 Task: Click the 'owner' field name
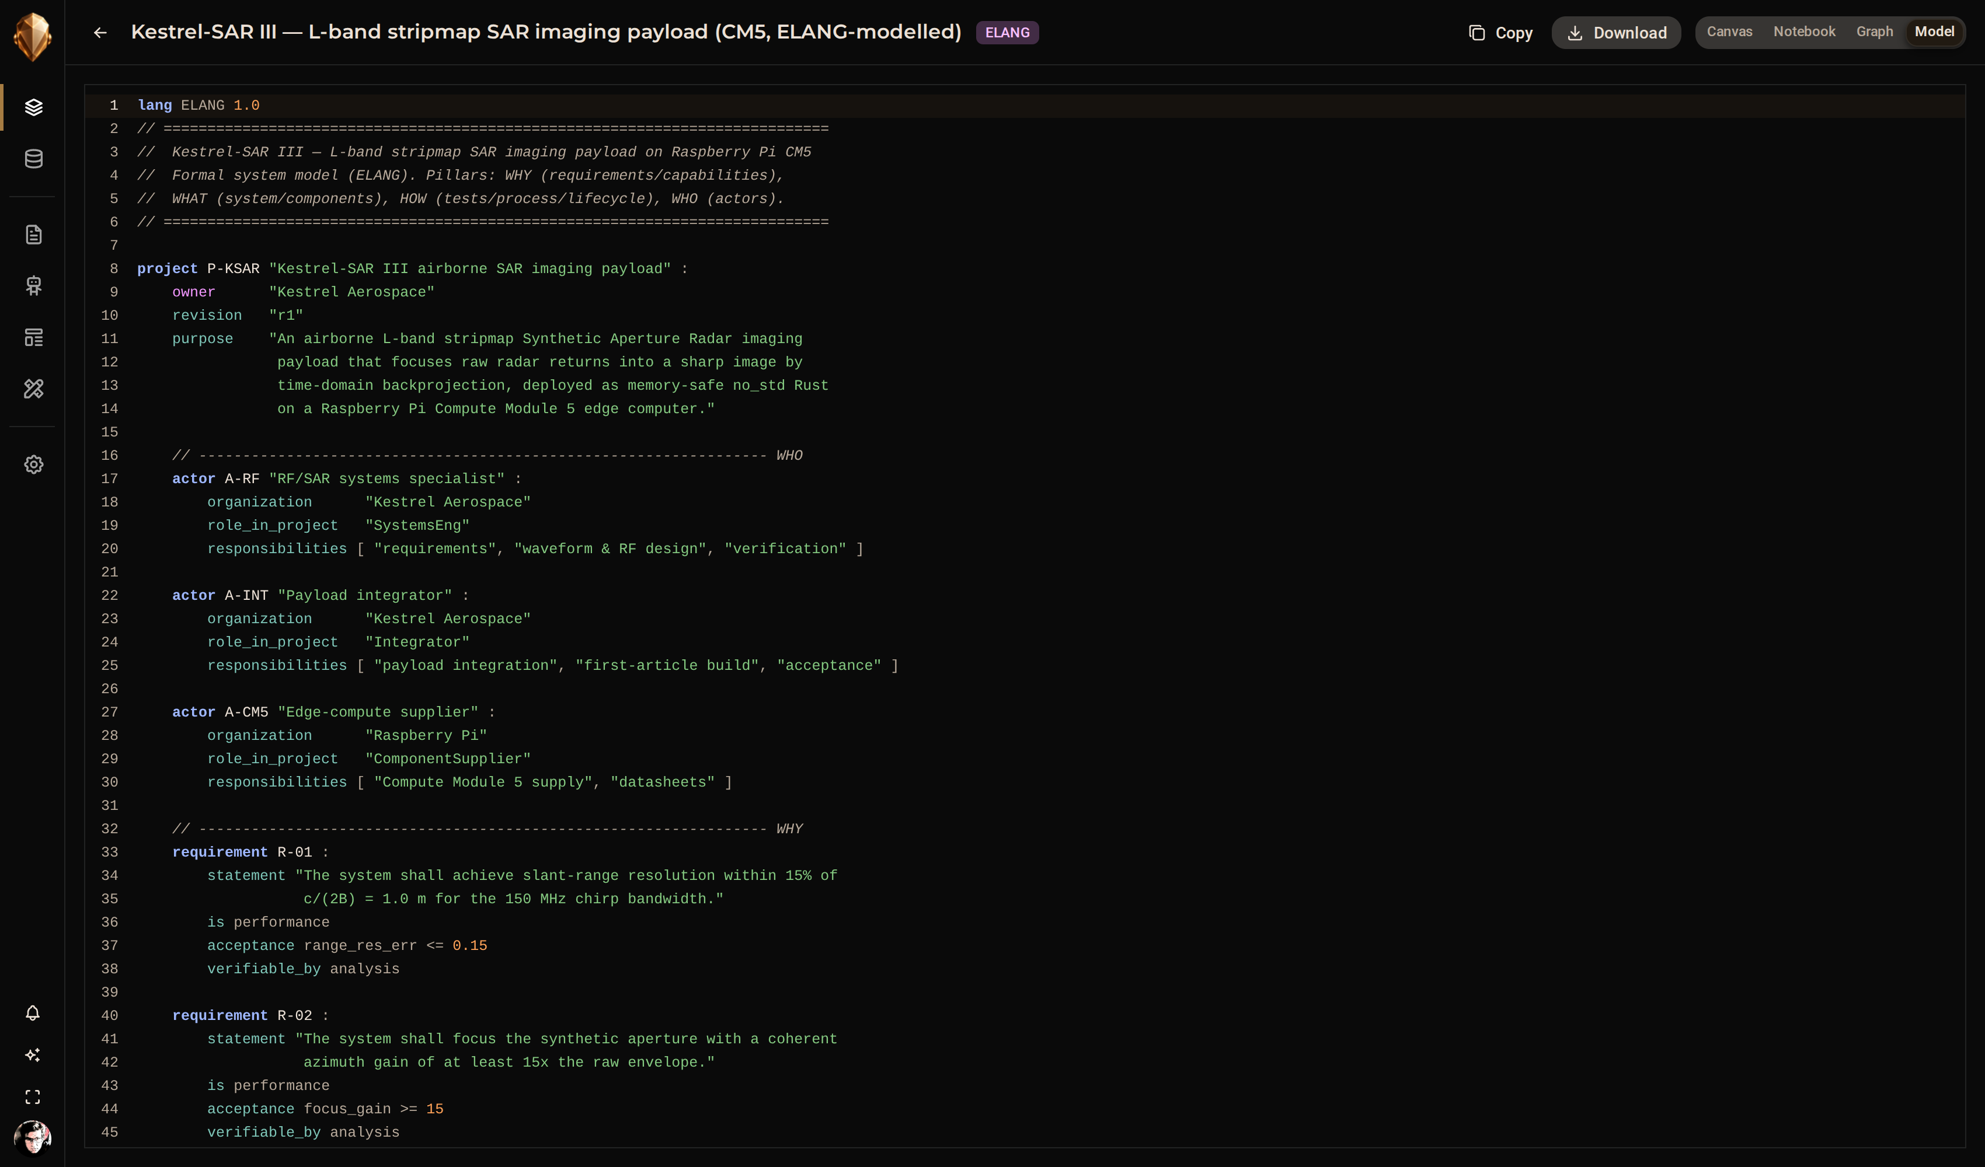[194, 292]
